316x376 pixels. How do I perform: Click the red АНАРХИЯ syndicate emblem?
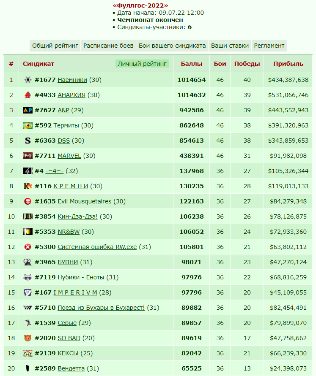(27, 95)
